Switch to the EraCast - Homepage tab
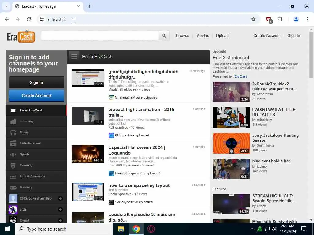This screenshot has width=314, height=235. click(48, 6)
